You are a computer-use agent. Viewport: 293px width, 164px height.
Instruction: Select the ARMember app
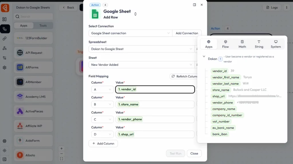pyautogui.click(x=33, y=82)
